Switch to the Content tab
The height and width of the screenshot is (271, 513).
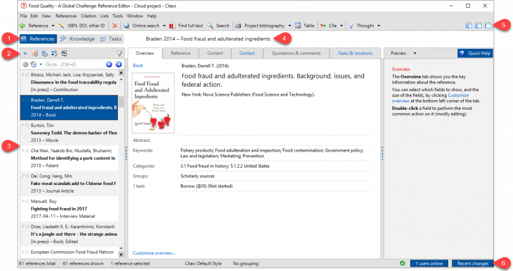click(215, 53)
